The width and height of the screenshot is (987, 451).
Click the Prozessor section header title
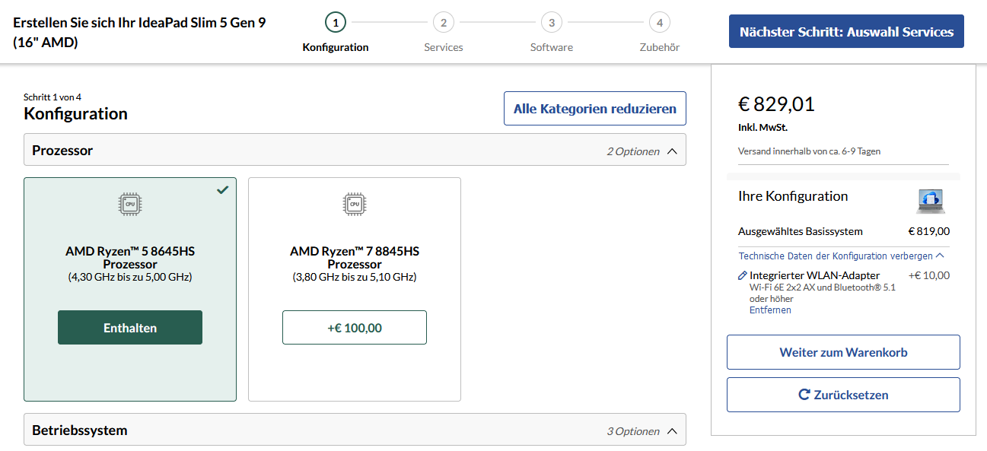point(62,151)
